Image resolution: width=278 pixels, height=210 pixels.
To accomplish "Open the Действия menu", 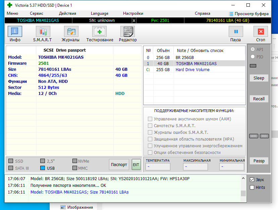I will tap(67, 13).
